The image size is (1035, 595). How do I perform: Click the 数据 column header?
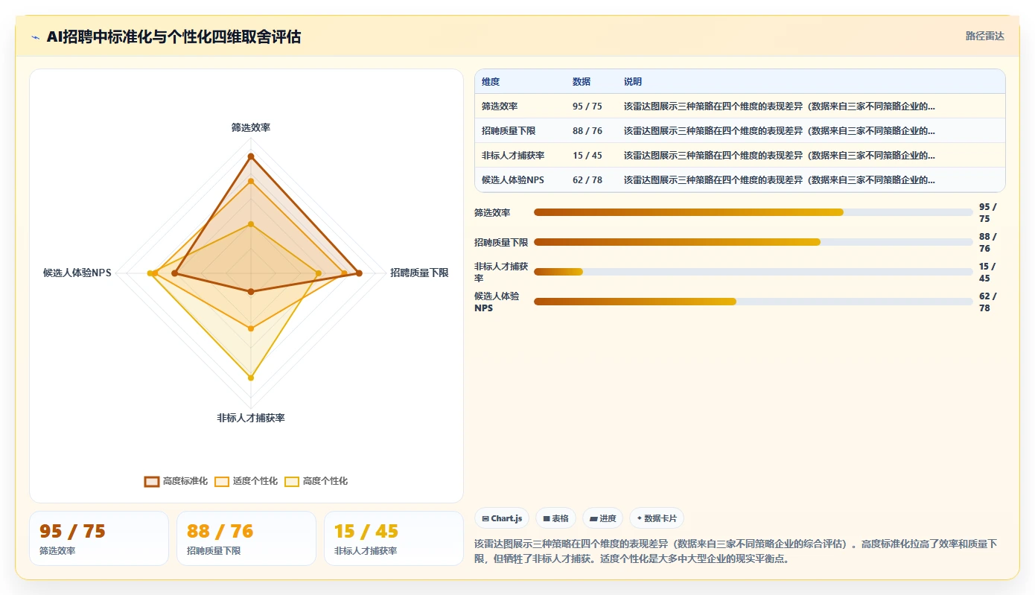pos(582,82)
